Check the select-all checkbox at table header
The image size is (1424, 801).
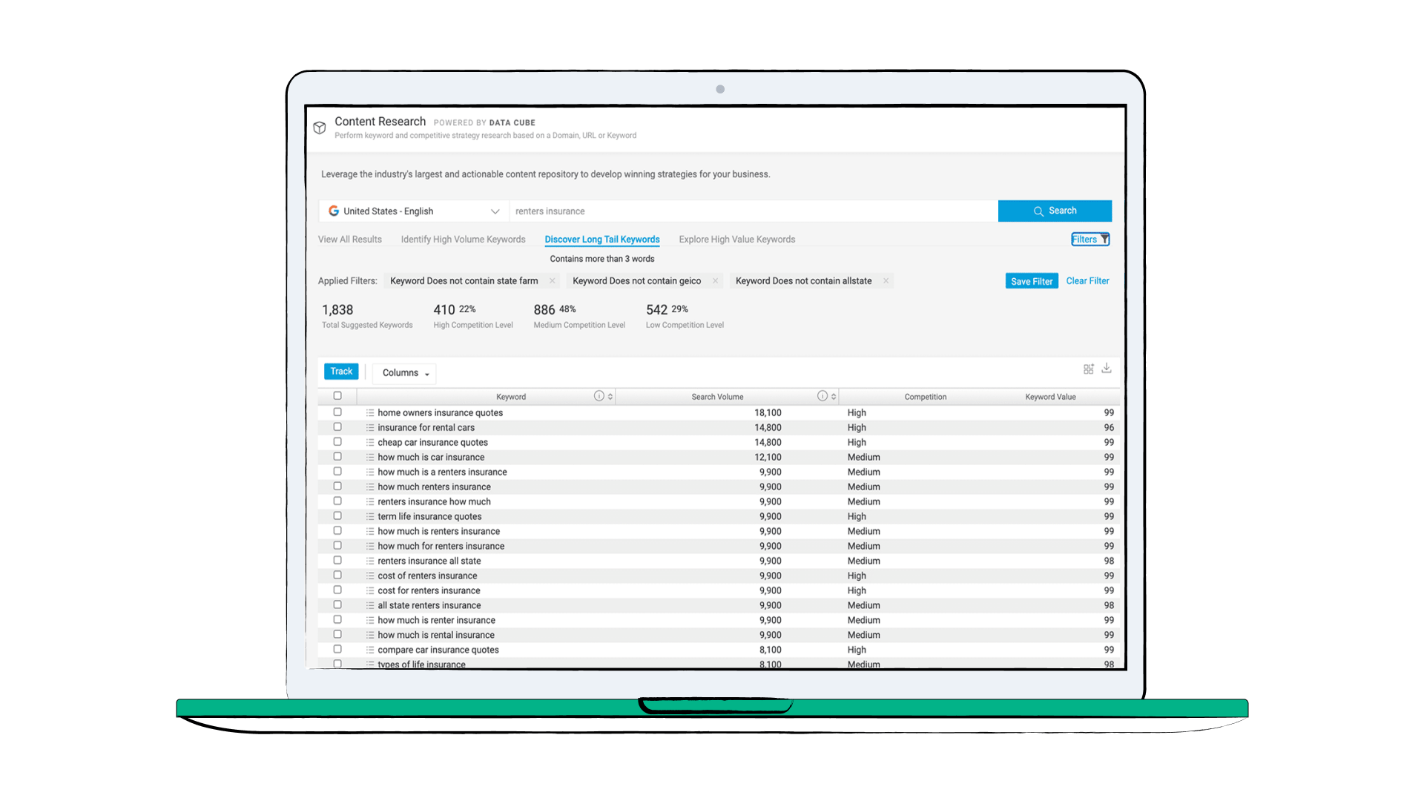click(x=337, y=396)
